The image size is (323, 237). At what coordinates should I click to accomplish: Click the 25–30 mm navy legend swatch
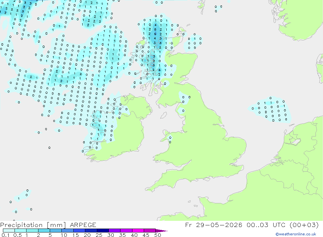pos(103,231)
